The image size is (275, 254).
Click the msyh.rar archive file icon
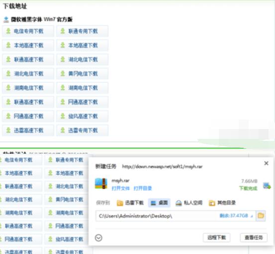pyautogui.click(x=101, y=184)
